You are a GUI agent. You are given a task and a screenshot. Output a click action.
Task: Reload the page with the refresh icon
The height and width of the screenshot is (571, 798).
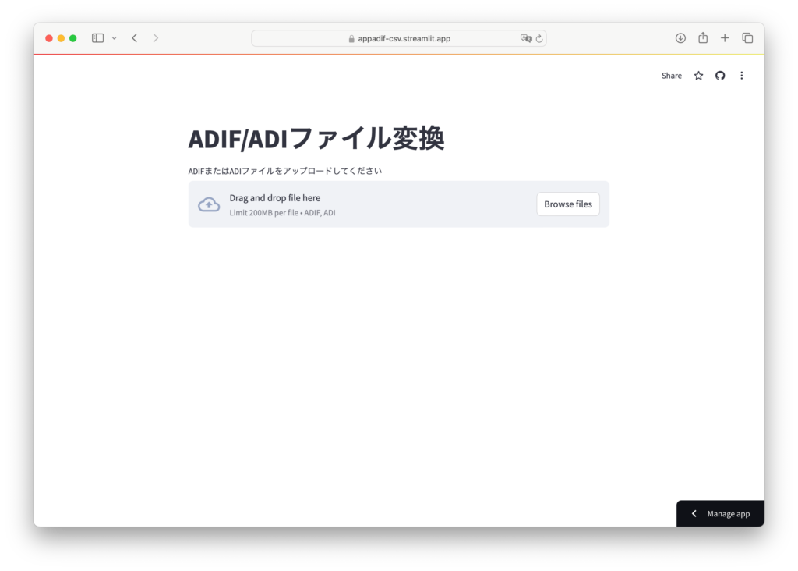click(539, 38)
